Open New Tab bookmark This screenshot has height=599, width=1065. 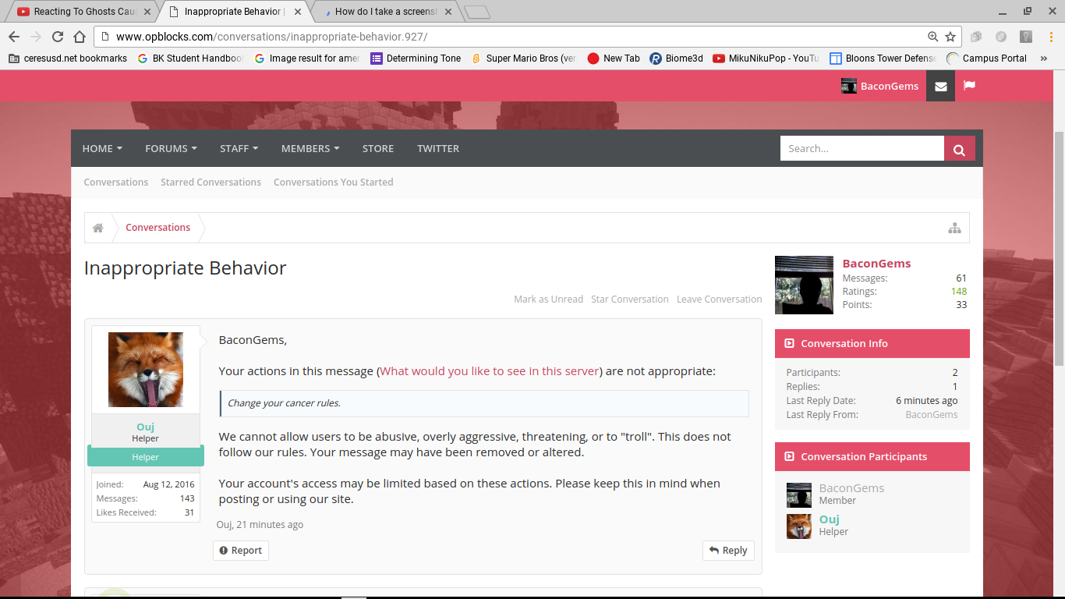click(614, 58)
